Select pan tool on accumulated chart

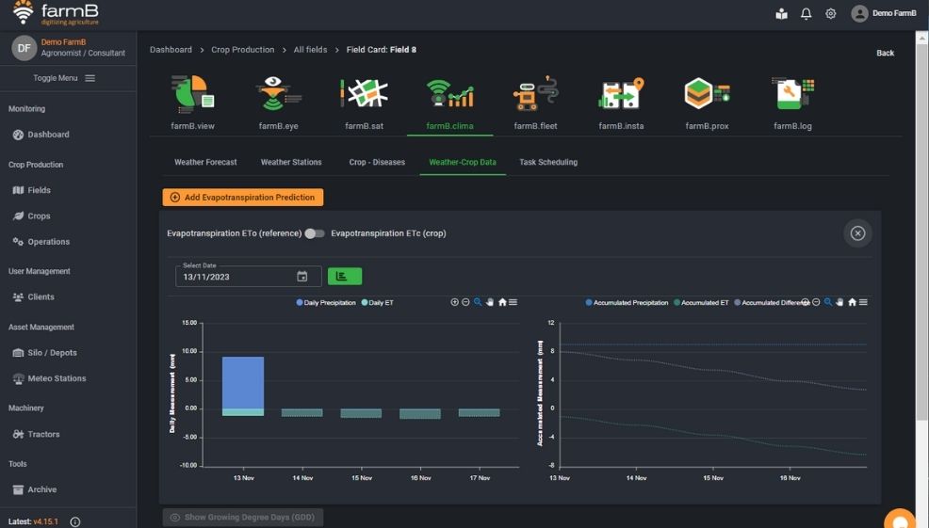[x=839, y=302]
